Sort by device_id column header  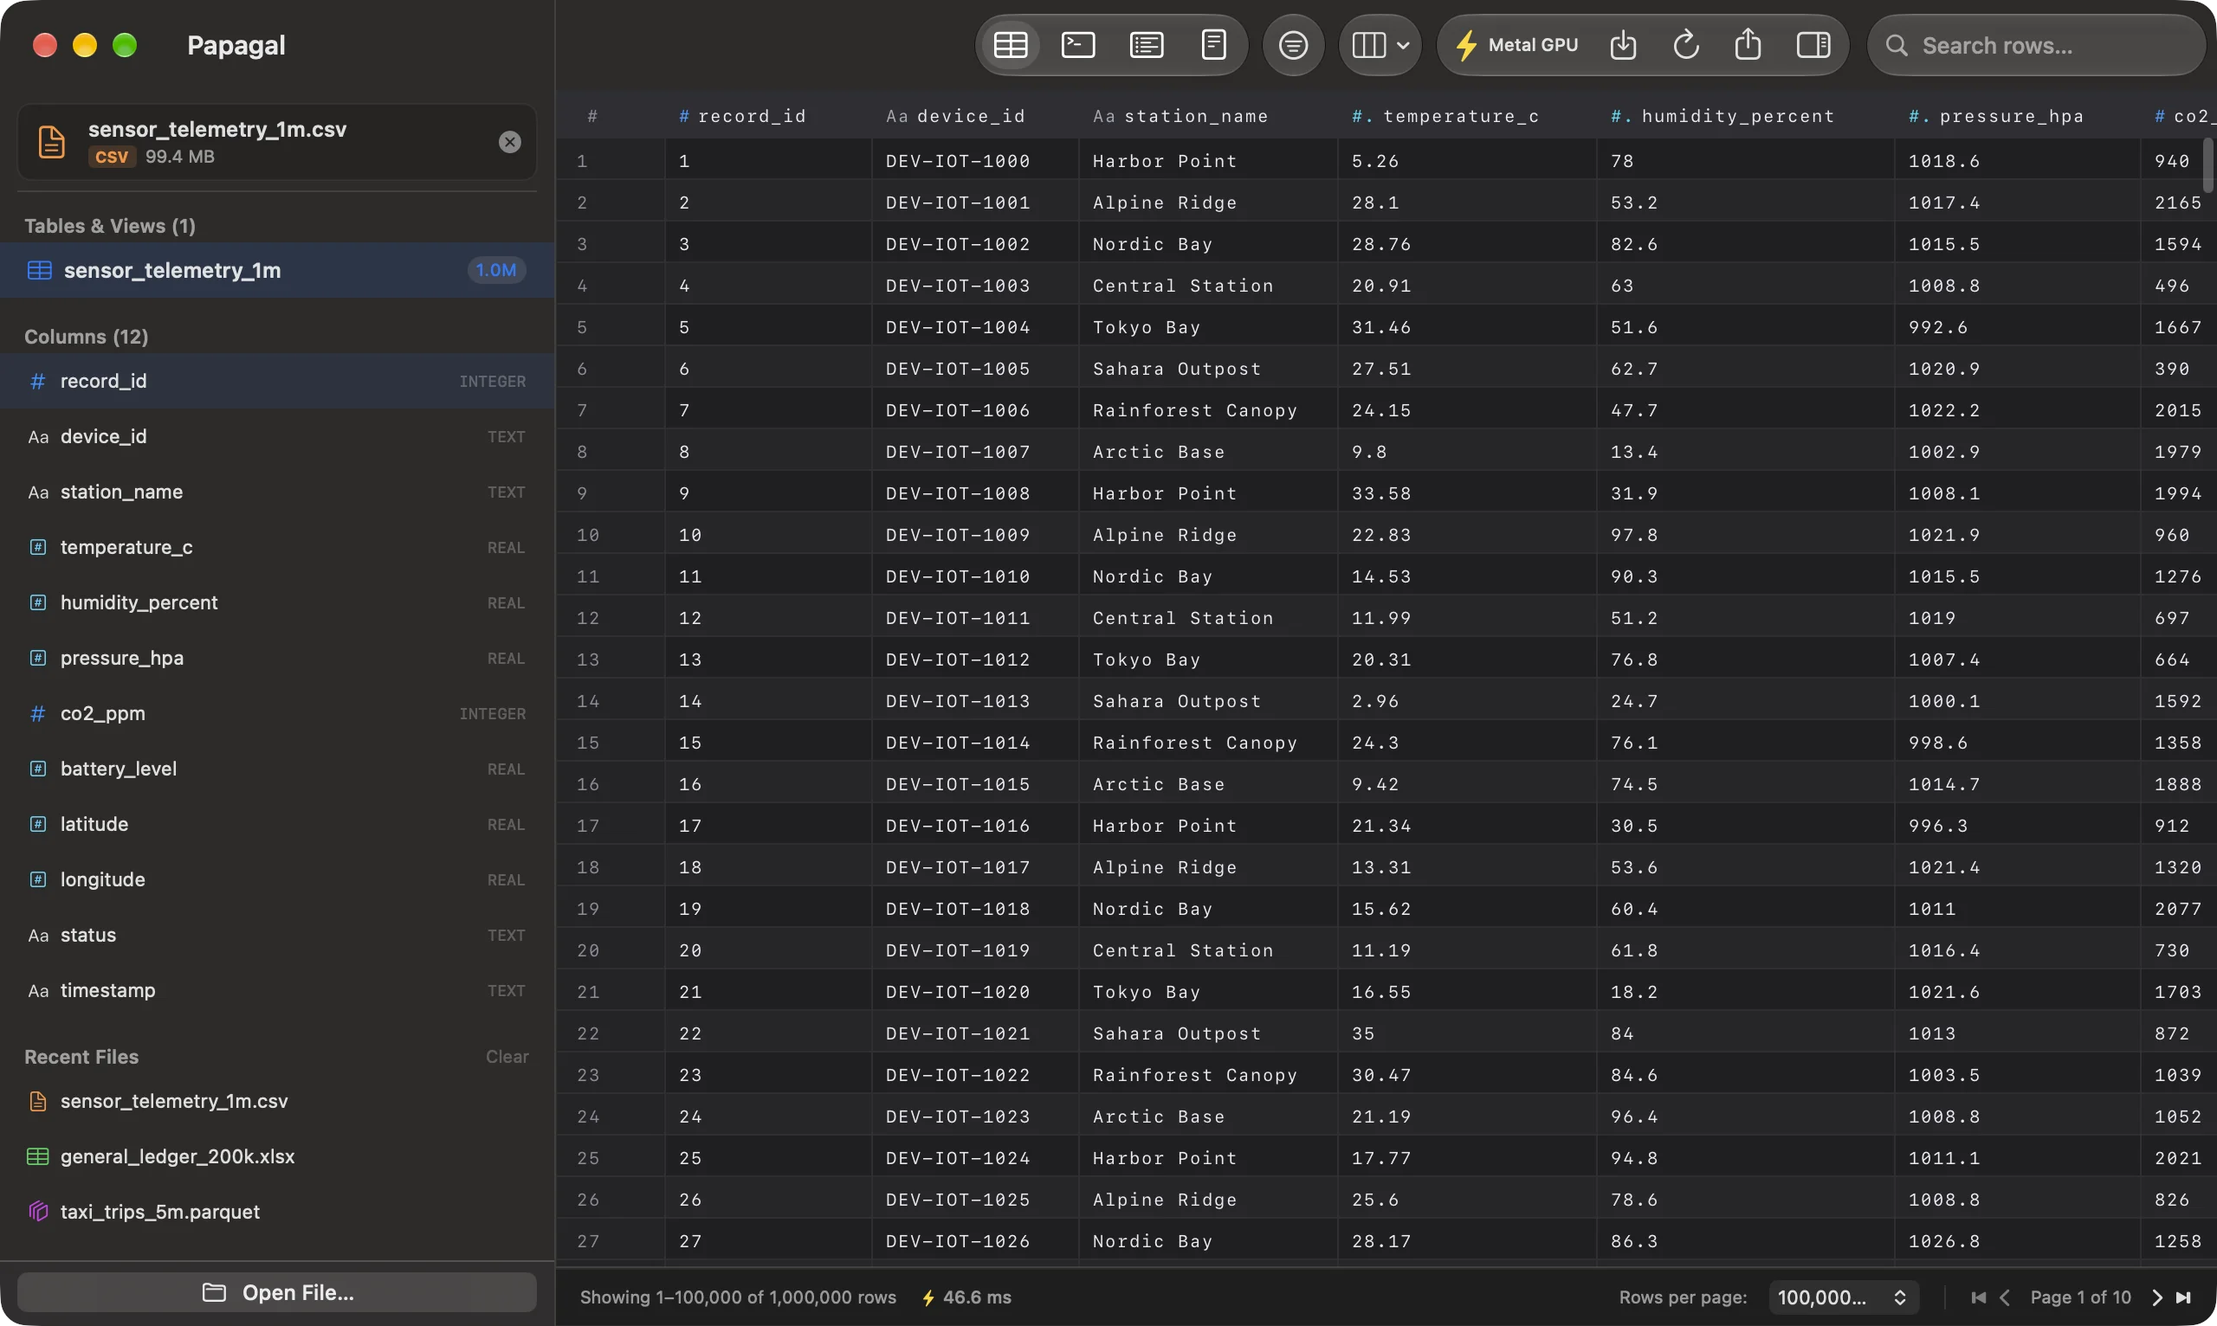[975, 115]
